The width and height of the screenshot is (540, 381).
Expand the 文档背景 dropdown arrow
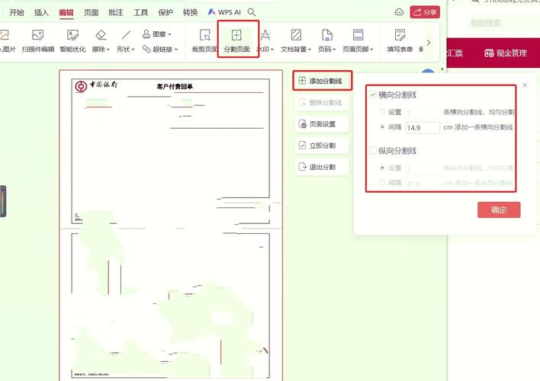coord(309,50)
